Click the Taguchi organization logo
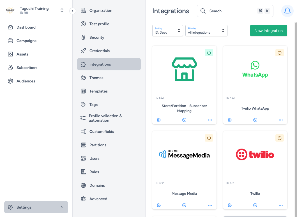The width and height of the screenshot is (297, 217). pos(10,10)
